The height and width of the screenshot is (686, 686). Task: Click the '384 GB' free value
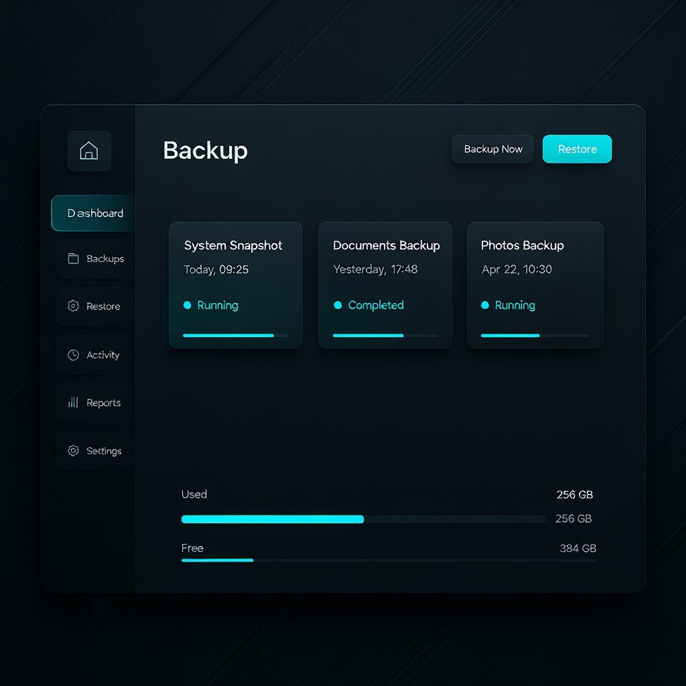(578, 548)
